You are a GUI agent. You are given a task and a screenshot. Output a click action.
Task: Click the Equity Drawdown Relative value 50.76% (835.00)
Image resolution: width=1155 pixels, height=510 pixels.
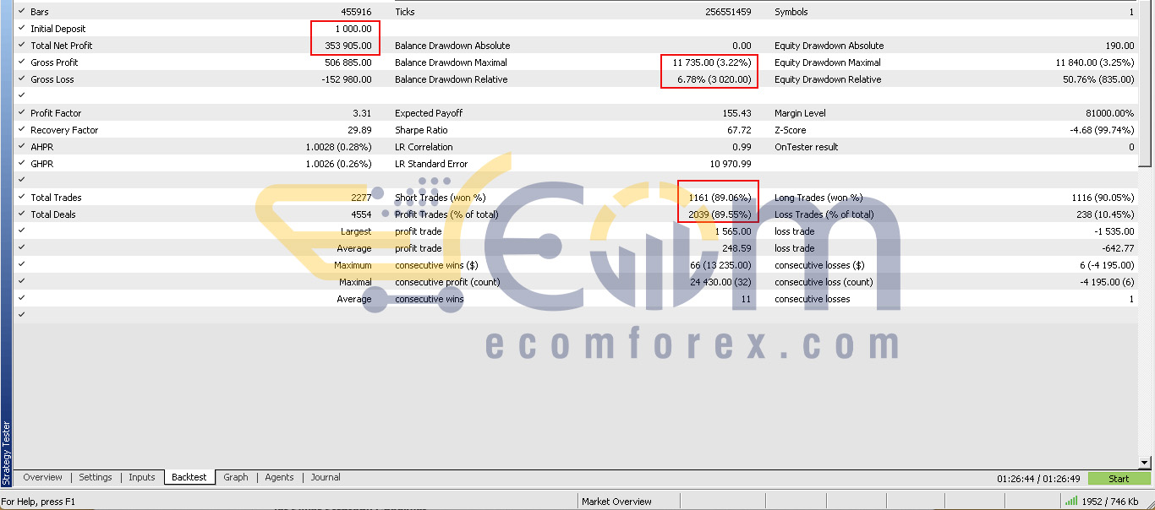tap(1098, 79)
